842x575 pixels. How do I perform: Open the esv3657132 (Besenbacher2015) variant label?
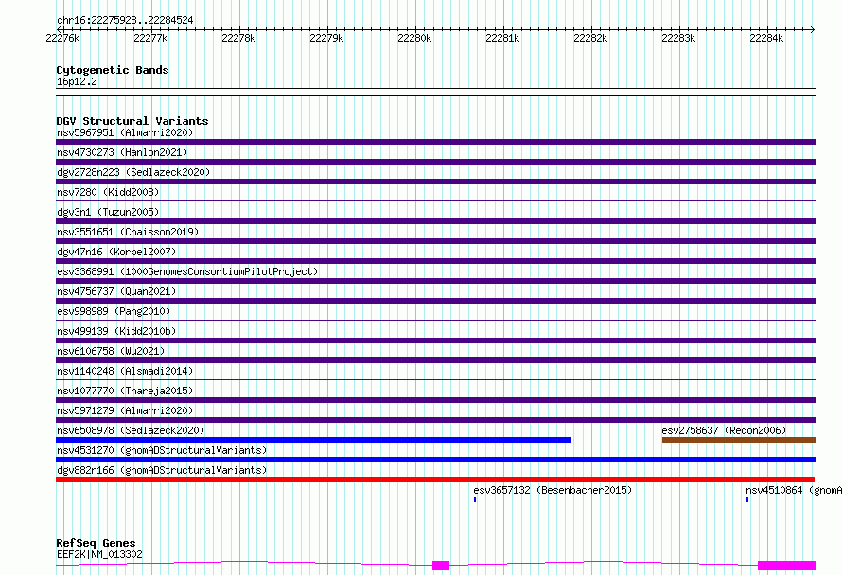(x=553, y=490)
